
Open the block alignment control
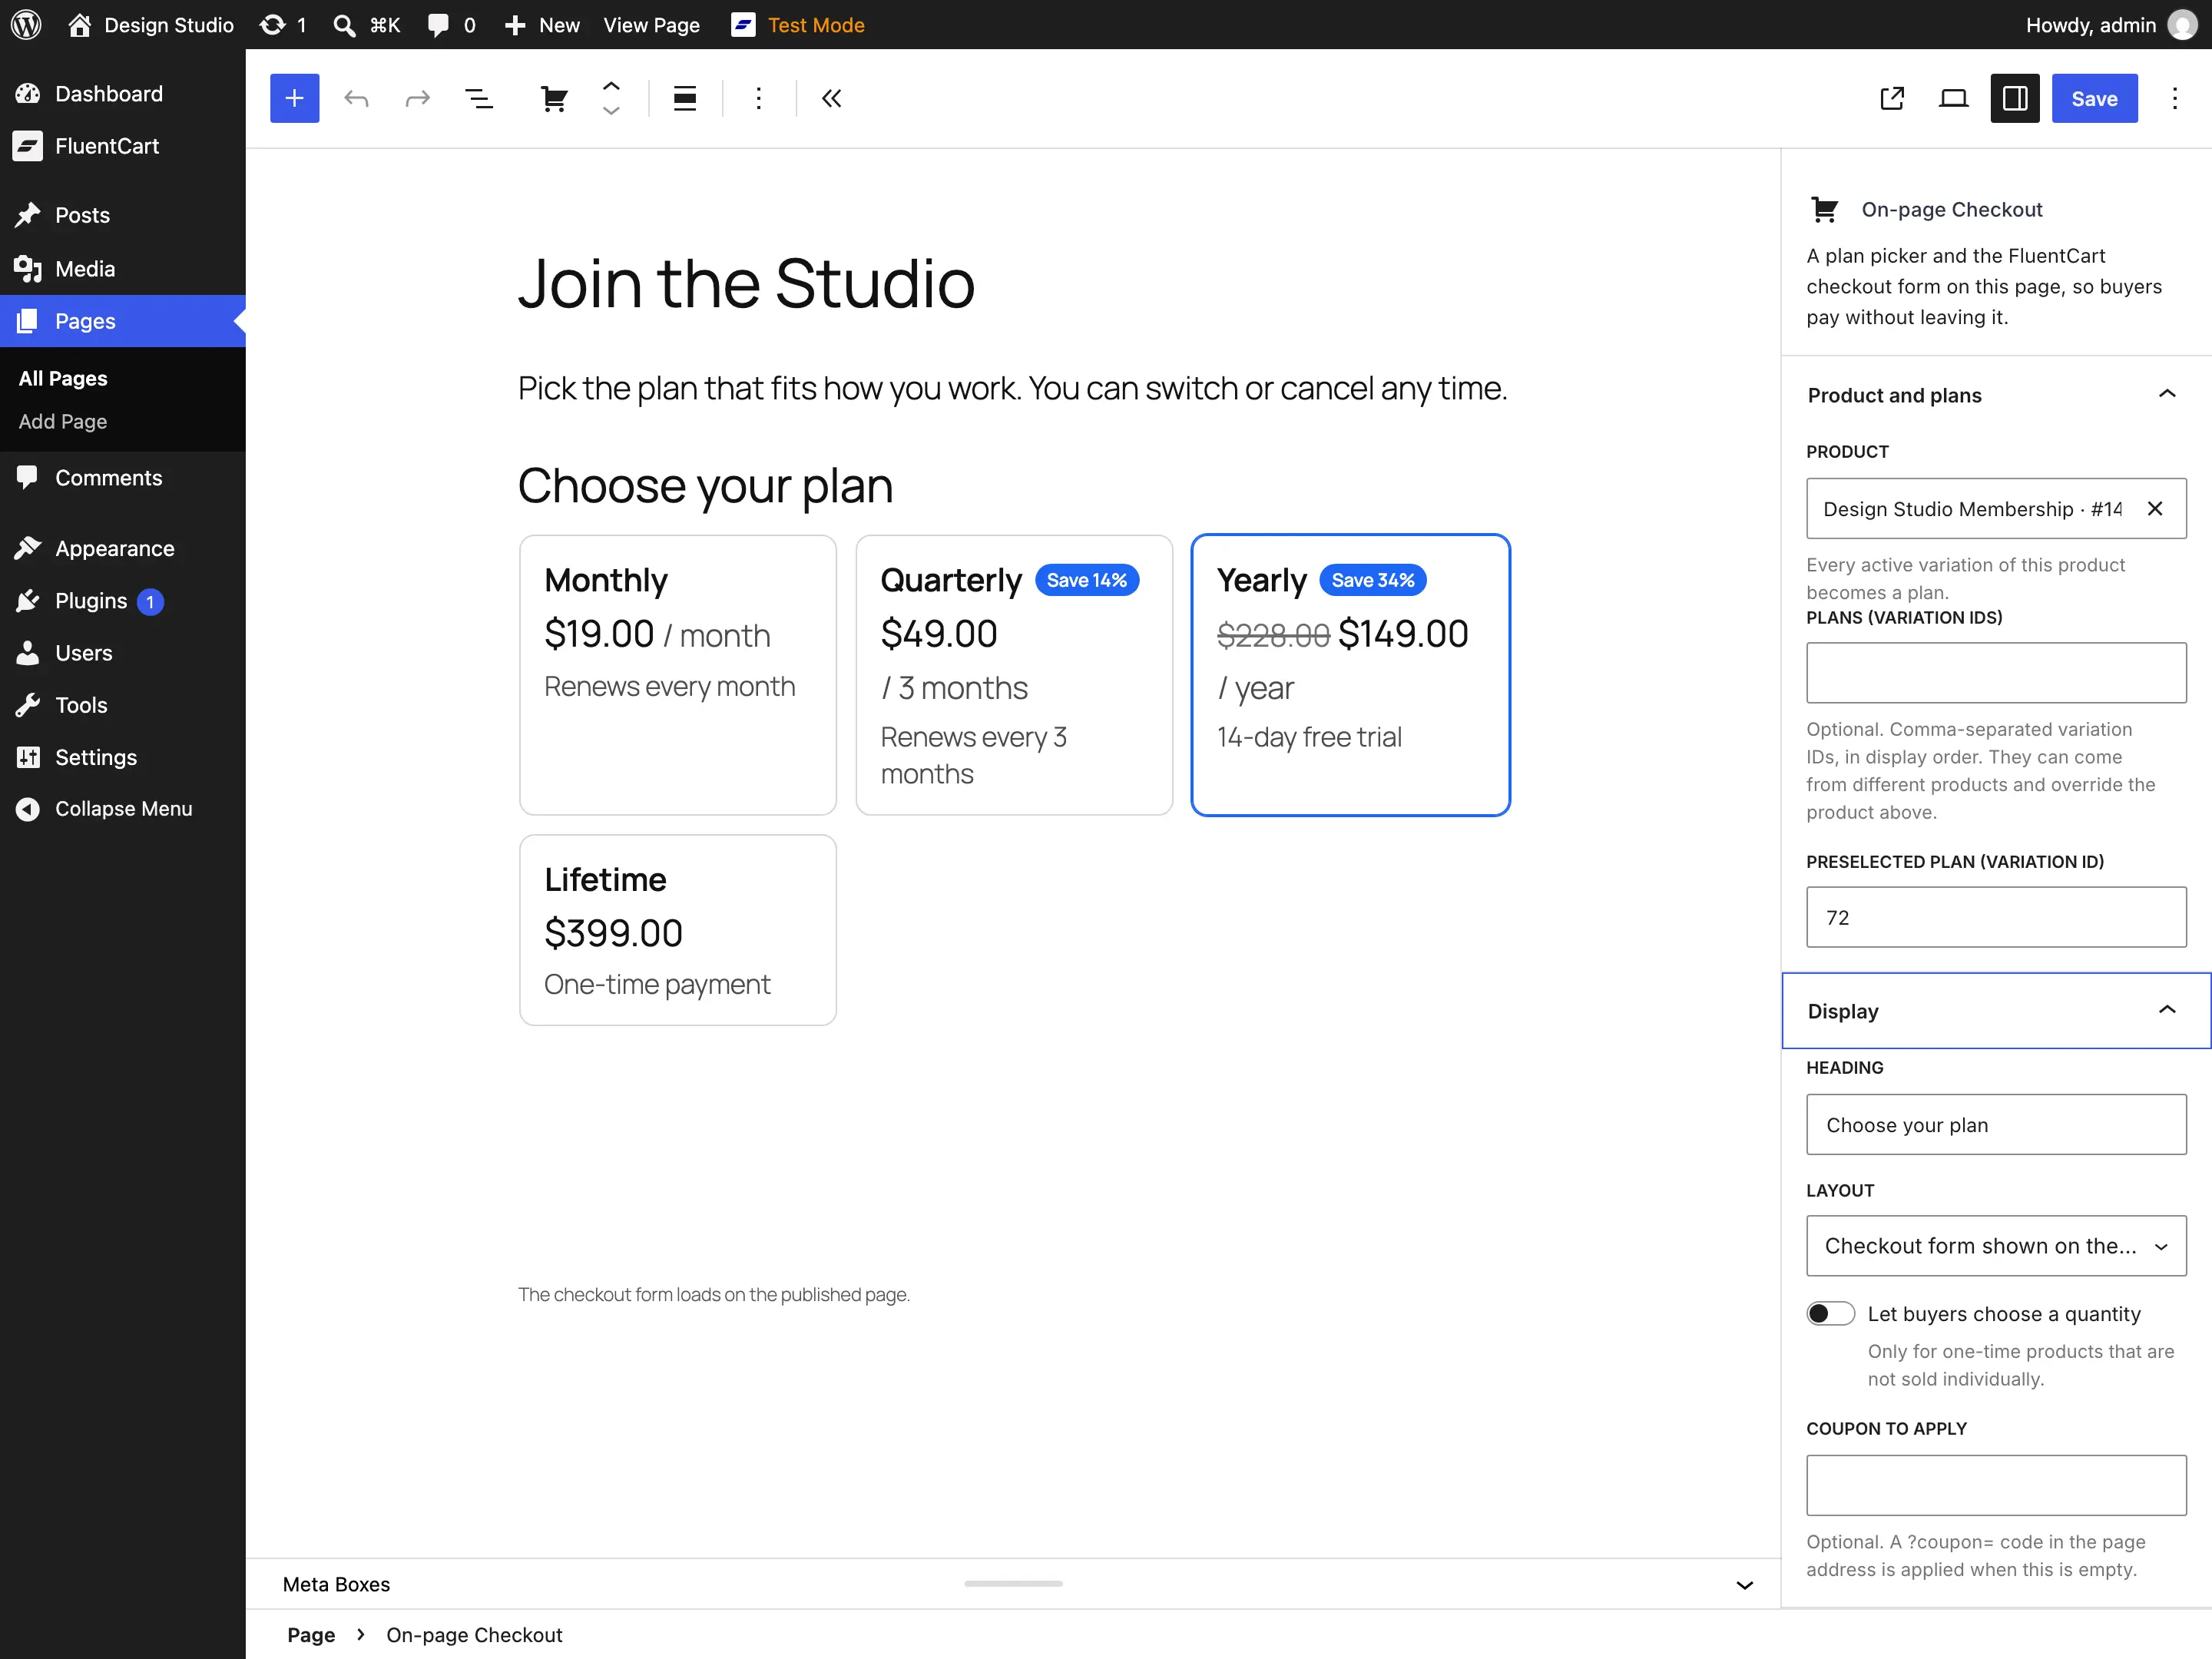tap(685, 98)
